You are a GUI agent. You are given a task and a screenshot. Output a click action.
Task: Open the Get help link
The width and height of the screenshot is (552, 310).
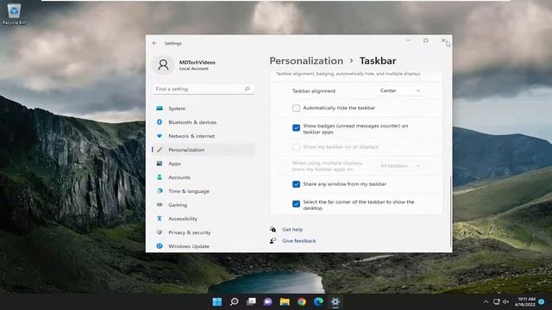292,229
